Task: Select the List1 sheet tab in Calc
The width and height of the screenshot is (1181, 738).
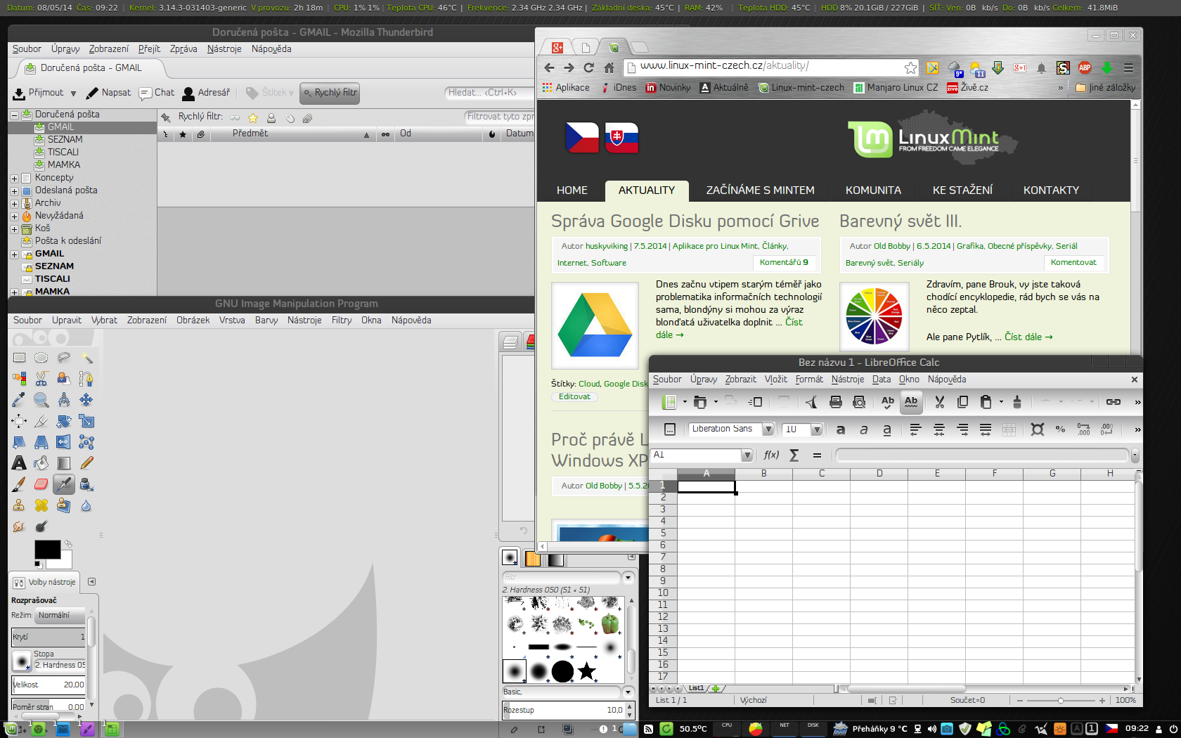Action: pos(696,689)
